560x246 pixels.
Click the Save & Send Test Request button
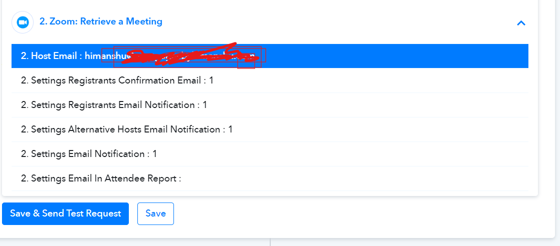click(65, 213)
